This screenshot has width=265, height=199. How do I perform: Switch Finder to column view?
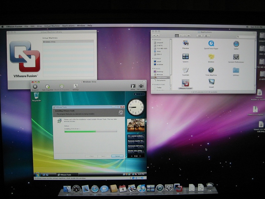185,36
